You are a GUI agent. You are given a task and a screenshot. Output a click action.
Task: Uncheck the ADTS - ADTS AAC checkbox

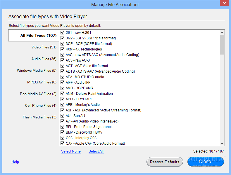[x=63, y=71]
